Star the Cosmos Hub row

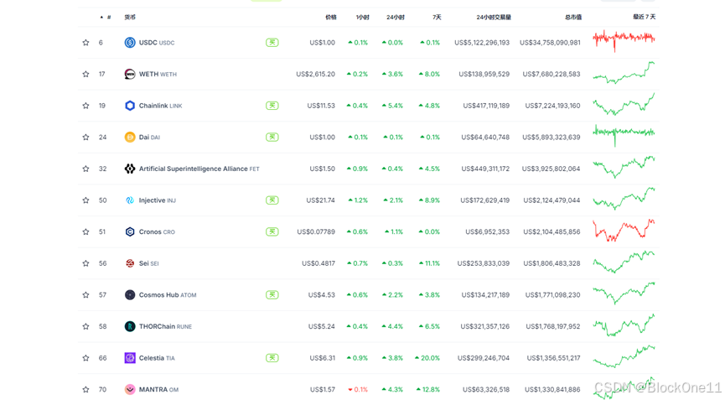click(85, 294)
